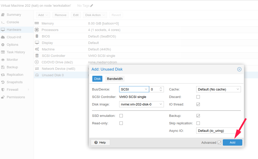Enable the Skip replication checkbox
The width and height of the screenshot is (258, 159).
point(198,123)
